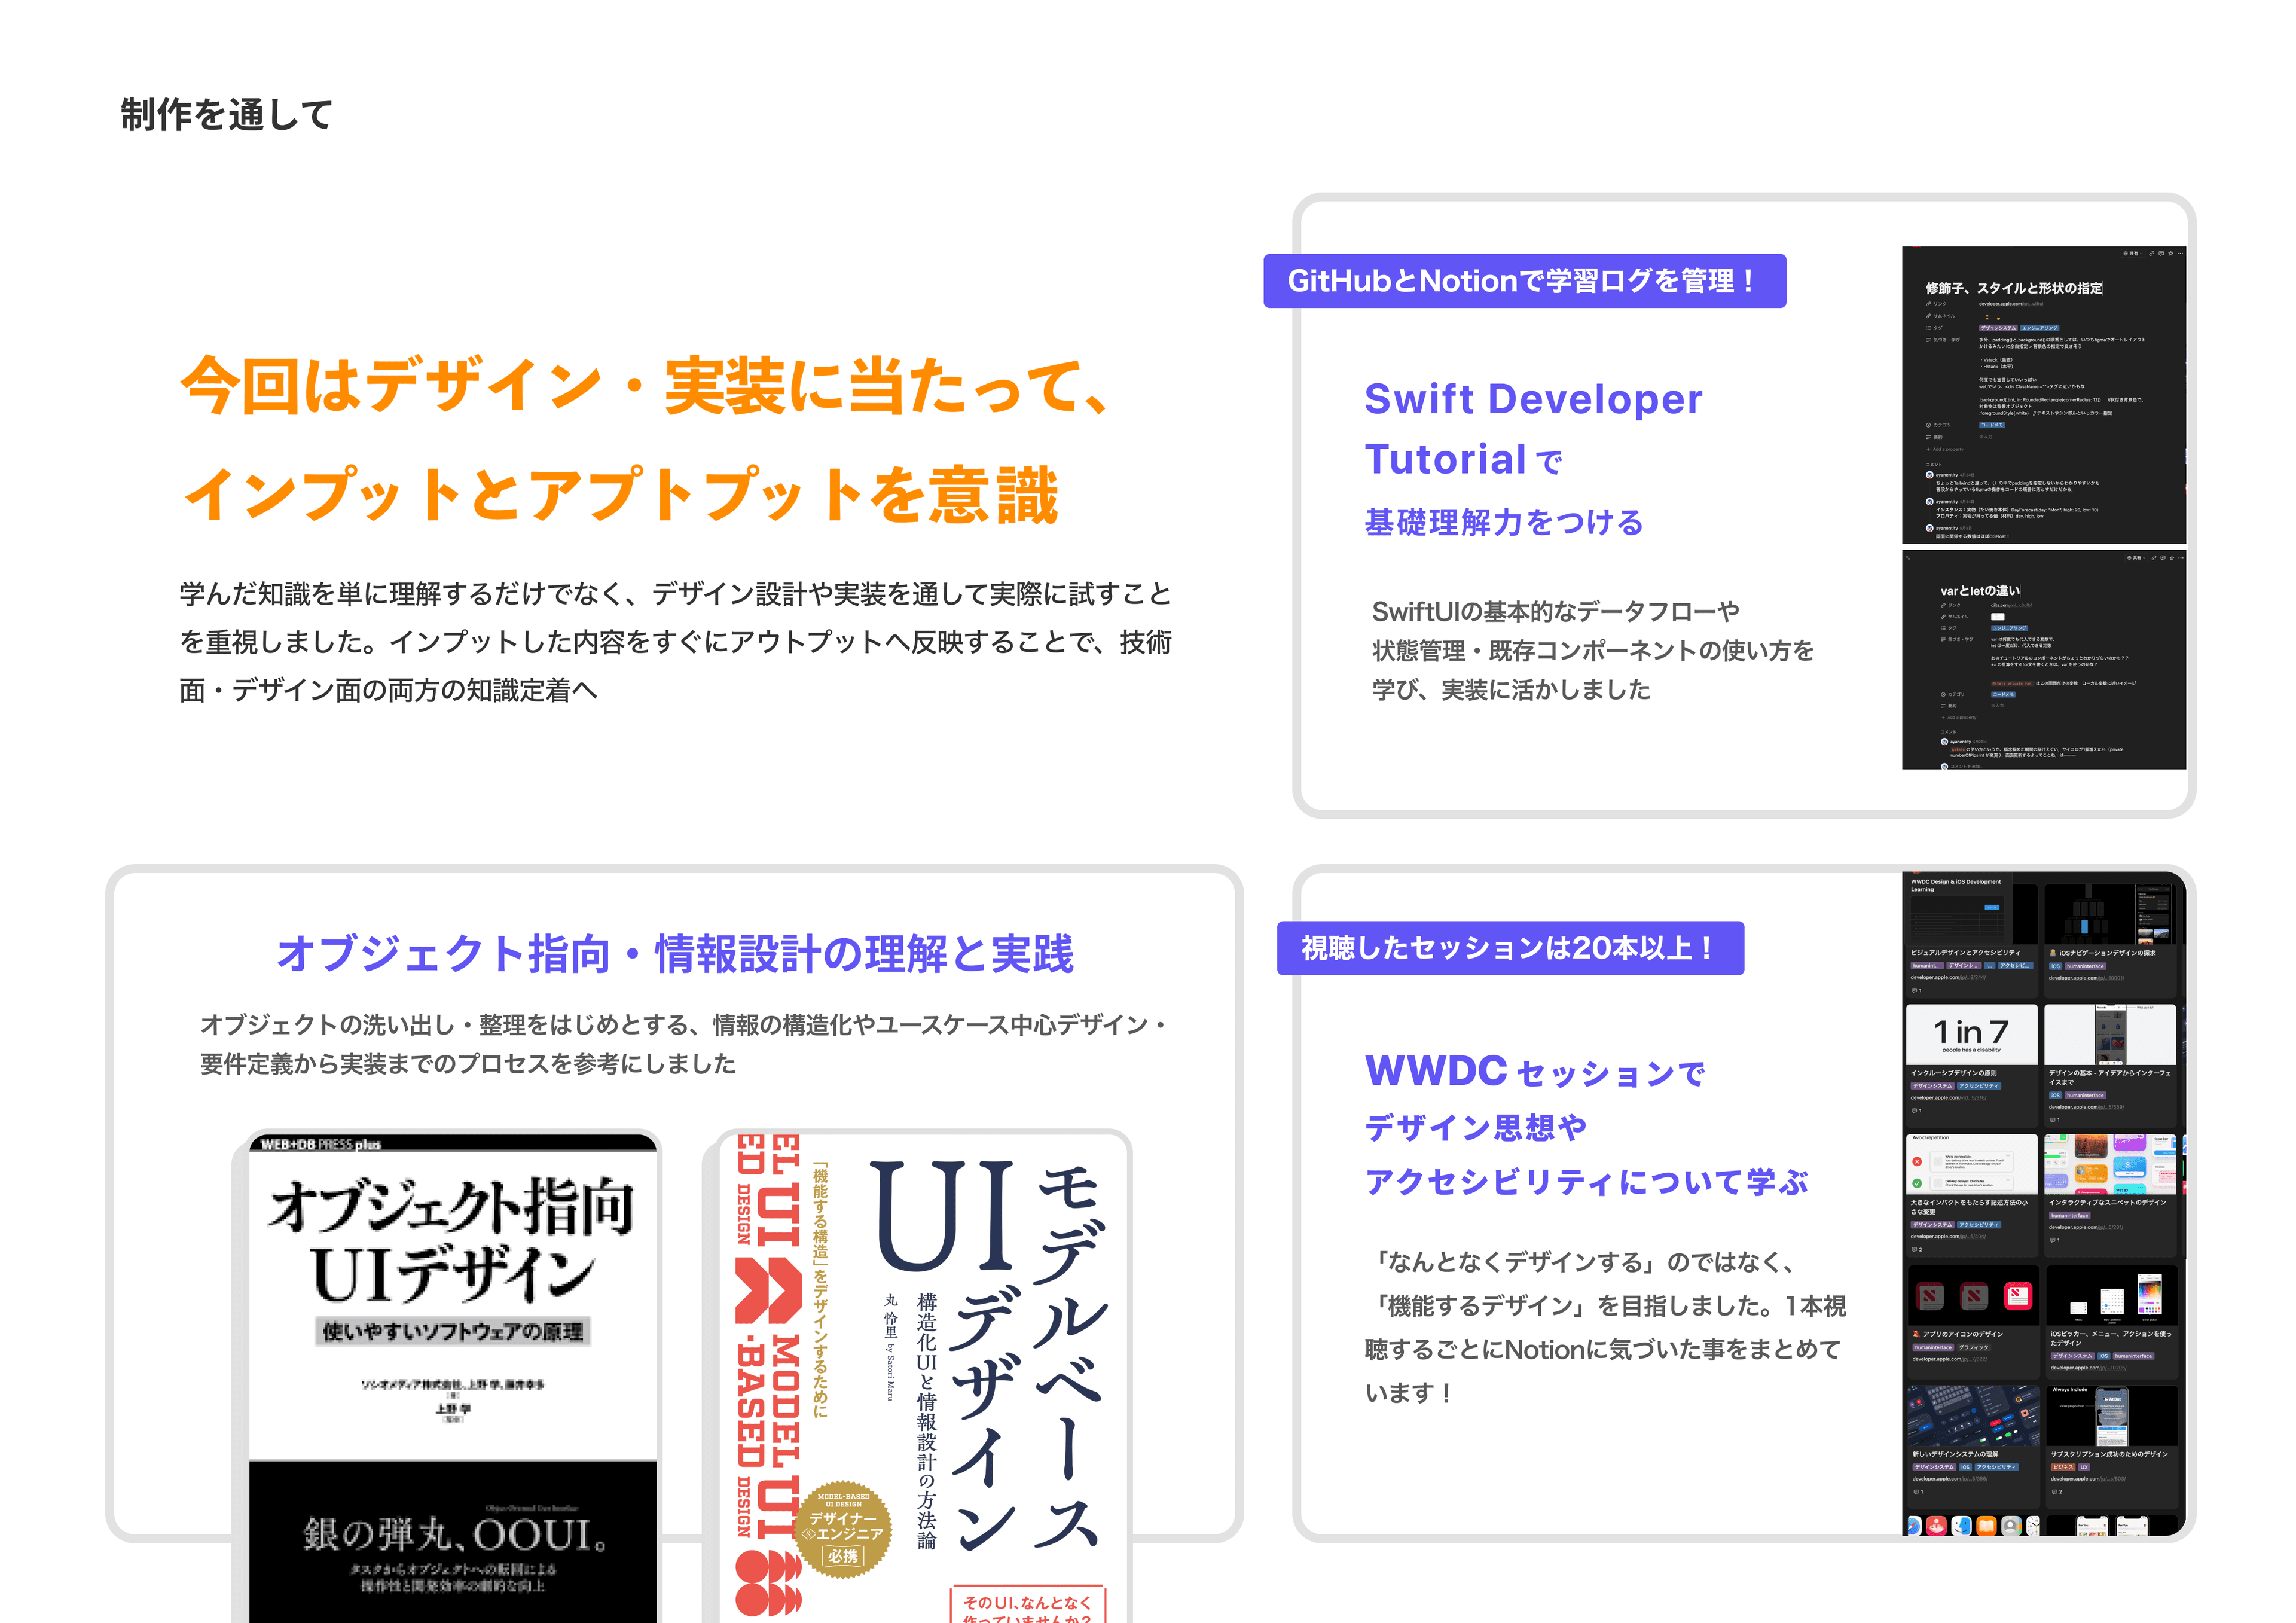This screenshot has height=1623, width=2296.
Task: Click the expand-page icon on varとletの違い page
Action: [x=1908, y=558]
